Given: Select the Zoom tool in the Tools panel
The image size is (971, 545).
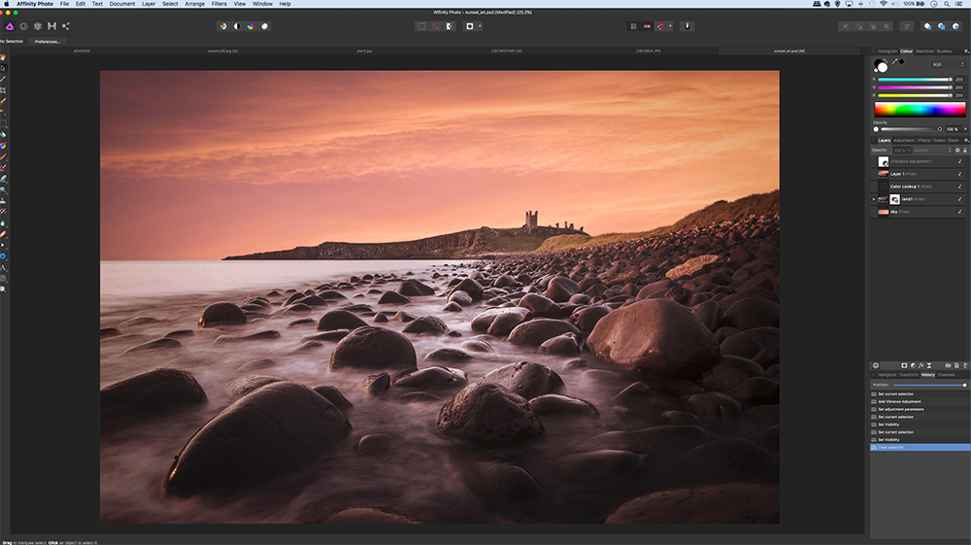Looking at the screenshot, I should (x=3, y=289).
